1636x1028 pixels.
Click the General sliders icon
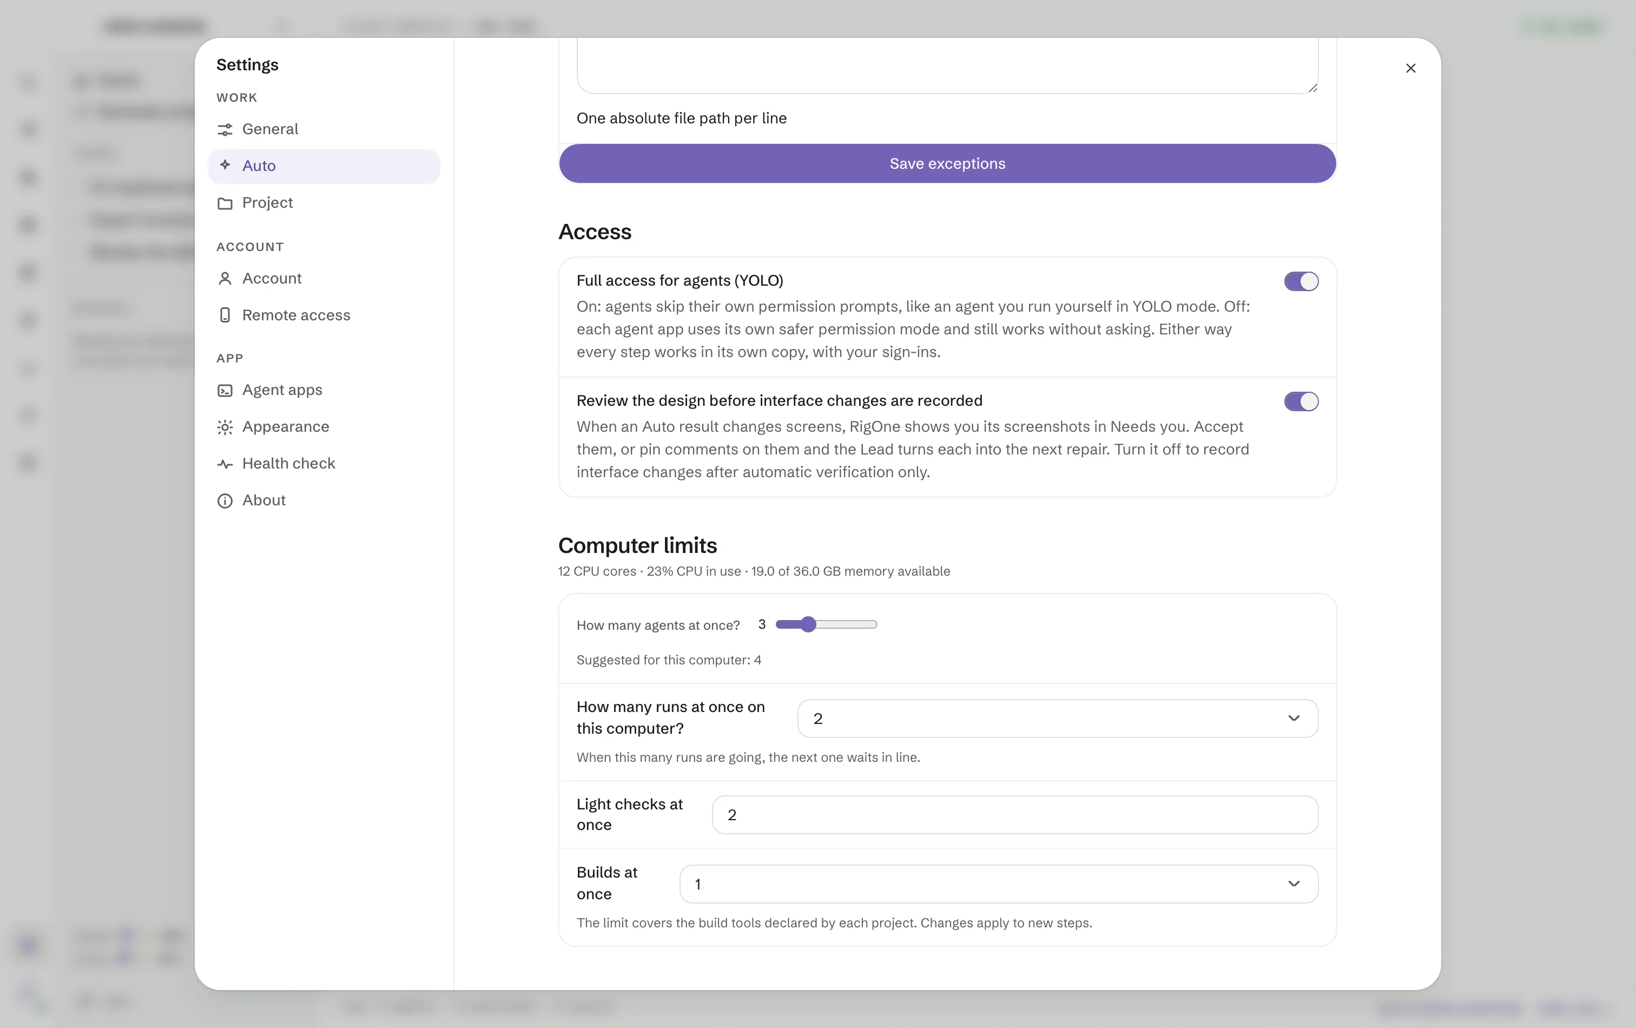(225, 129)
